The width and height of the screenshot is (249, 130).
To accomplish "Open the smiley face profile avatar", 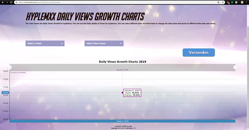I will (242, 3).
